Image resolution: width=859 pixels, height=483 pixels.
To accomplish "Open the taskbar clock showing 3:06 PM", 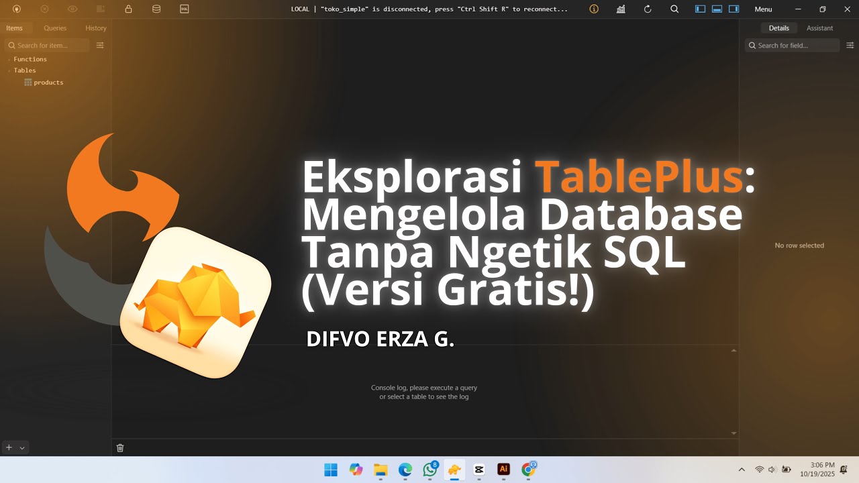I will [817, 470].
